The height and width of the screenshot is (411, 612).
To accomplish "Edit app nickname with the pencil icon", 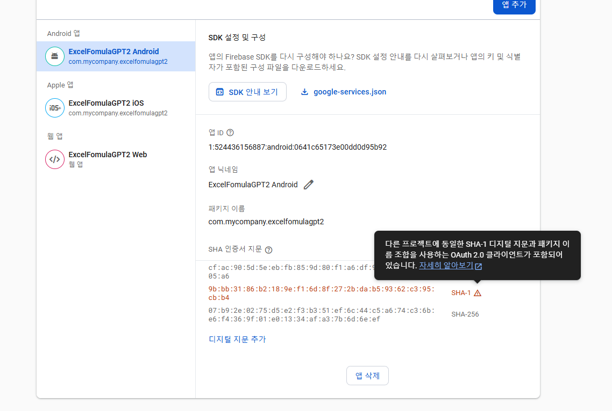I will point(308,185).
